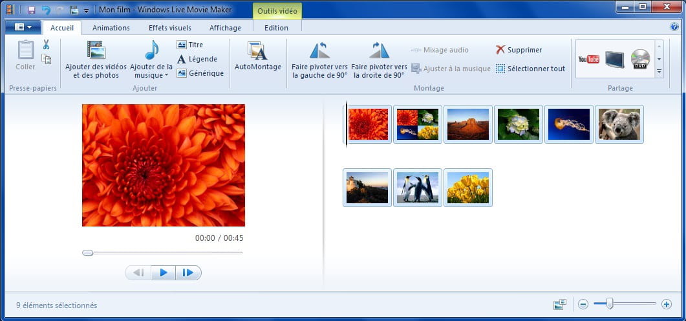The height and width of the screenshot is (321, 686).
Task: Add a caption with Légende
Action: click(197, 59)
